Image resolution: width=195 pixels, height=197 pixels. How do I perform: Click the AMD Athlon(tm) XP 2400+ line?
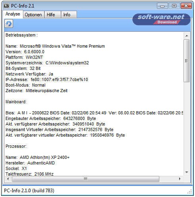38,157
